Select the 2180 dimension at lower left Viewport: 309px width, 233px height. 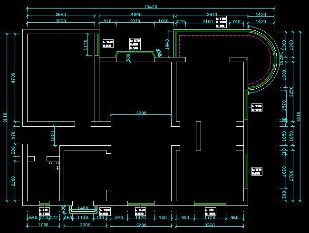pos(13,181)
